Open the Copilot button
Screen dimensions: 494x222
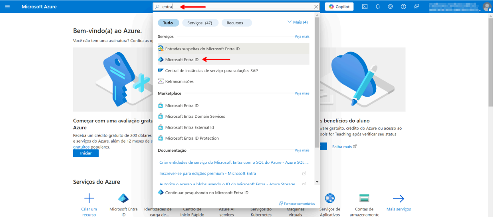coord(339,7)
